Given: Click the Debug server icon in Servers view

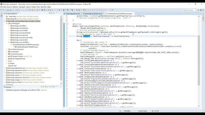Looking at the screenshot, I should coord(44,87).
